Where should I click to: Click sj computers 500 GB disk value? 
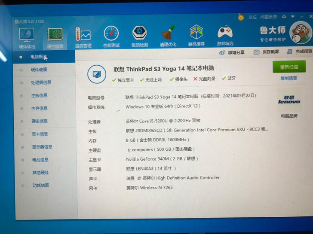[161, 149]
